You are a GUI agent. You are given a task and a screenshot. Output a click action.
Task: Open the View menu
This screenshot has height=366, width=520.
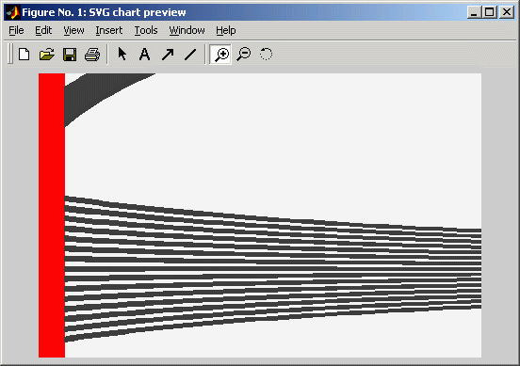(73, 30)
